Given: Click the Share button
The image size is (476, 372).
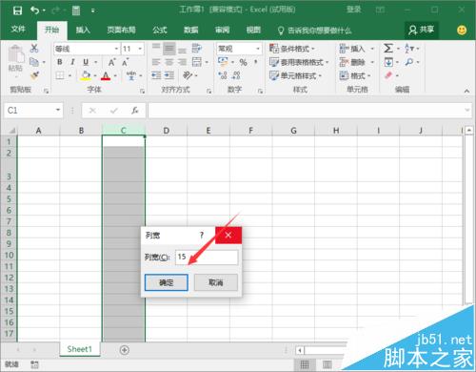Looking at the screenshot, I should (x=422, y=30).
